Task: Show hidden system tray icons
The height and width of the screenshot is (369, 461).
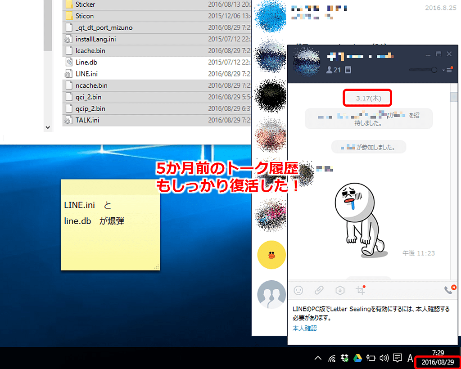Action: (318, 358)
